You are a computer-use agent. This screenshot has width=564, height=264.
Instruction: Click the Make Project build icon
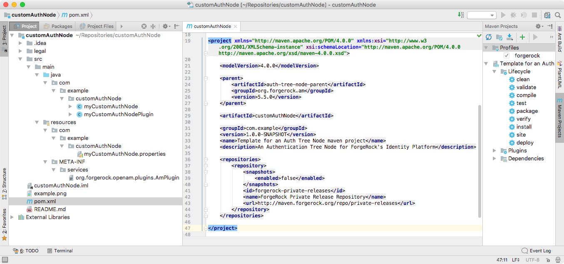point(461,15)
